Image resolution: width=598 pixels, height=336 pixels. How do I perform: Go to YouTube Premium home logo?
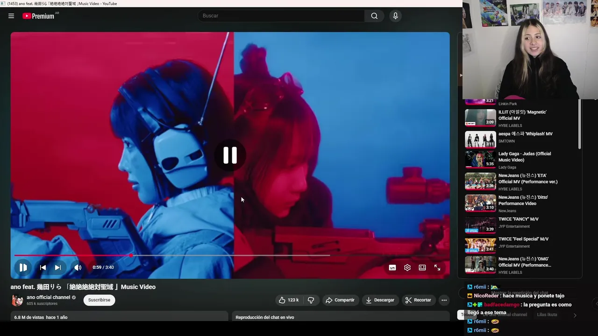click(39, 16)
